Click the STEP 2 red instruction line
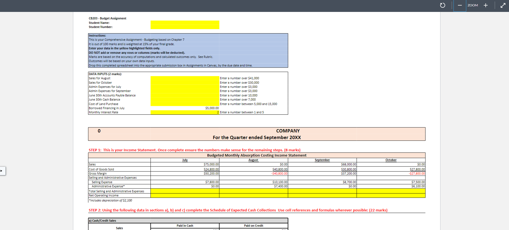The width and height of the screenshot is (509, 230). click(x=238, y=210)
